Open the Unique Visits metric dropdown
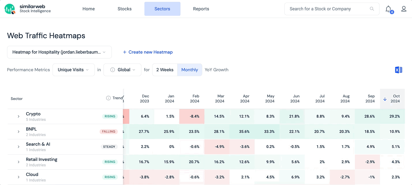This screenshot has width=412, height=185. click(73, 70)
